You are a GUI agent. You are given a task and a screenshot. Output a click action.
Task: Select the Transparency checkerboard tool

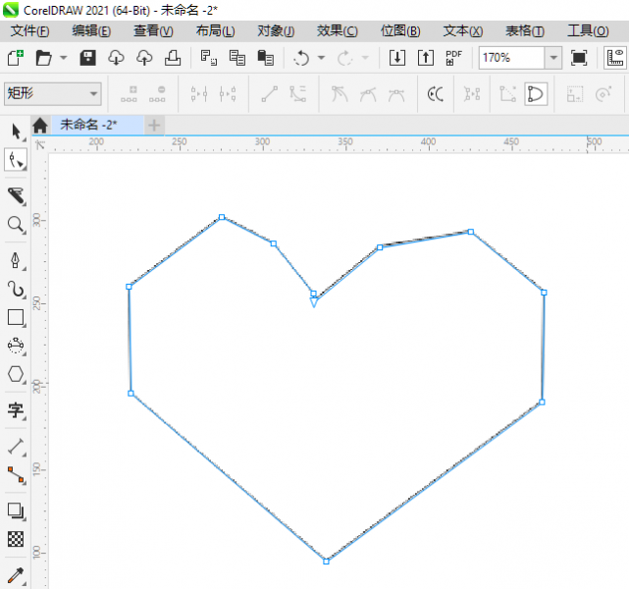pos(16,539)
